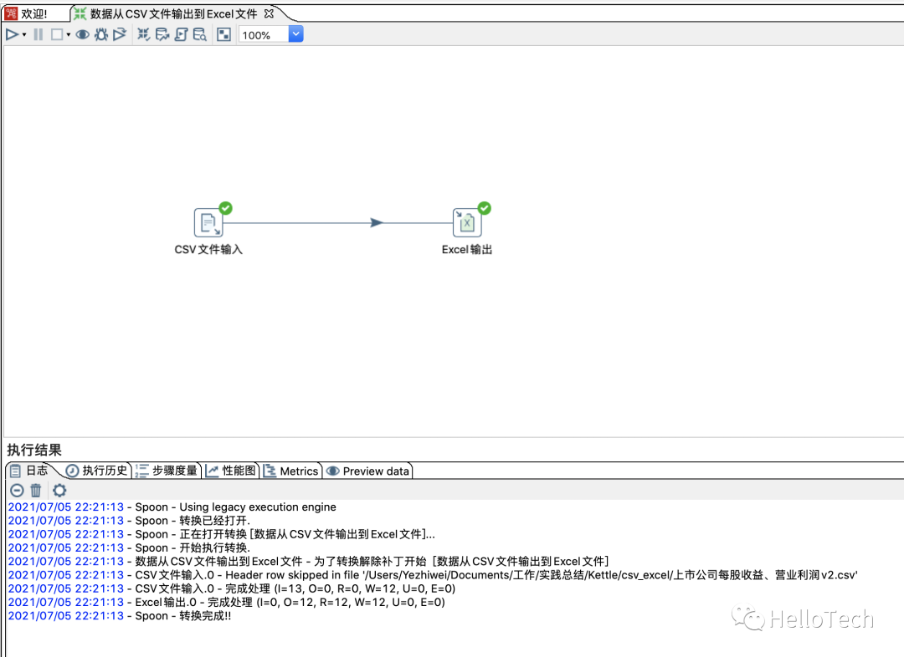Click the zoom percentage field showing 100%
Screen dimensions: 904x657
[x=264, y=35]
